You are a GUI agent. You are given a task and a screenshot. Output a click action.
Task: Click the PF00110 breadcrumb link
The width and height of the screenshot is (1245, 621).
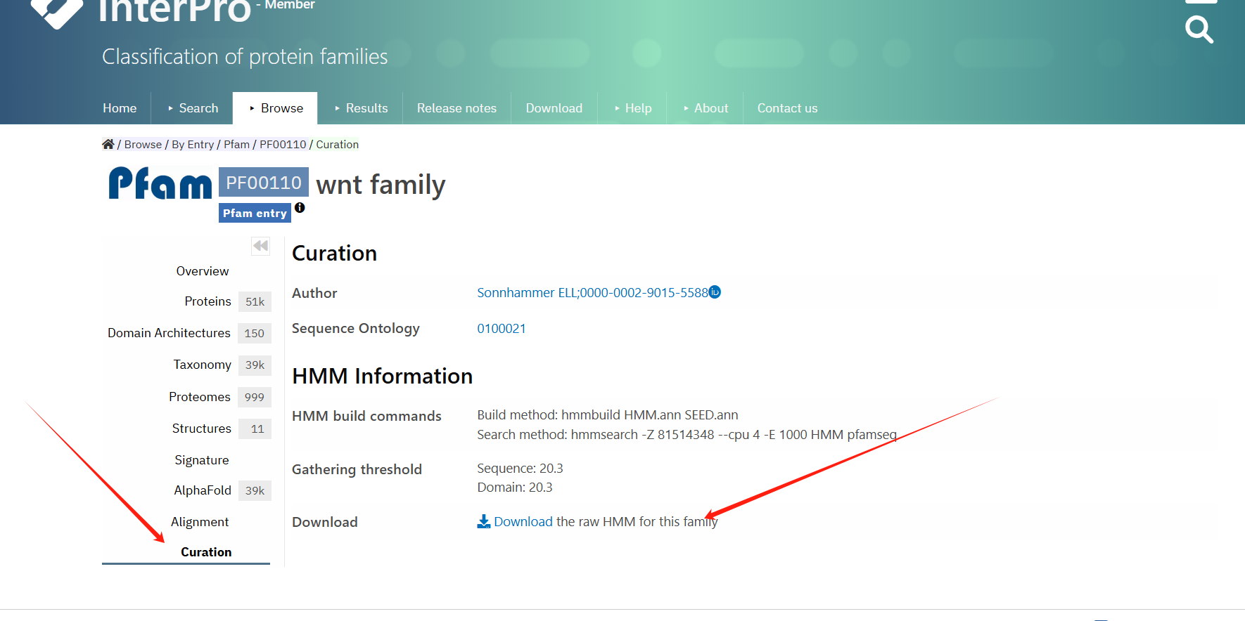(283, 145)
